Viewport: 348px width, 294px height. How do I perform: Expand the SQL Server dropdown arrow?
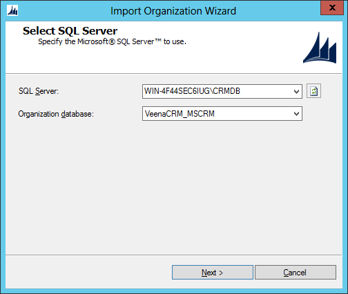point(296,91)
